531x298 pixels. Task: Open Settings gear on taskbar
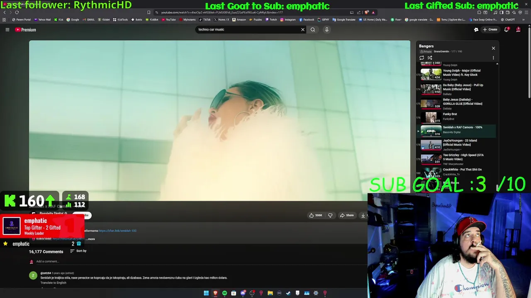coord(316,293)
